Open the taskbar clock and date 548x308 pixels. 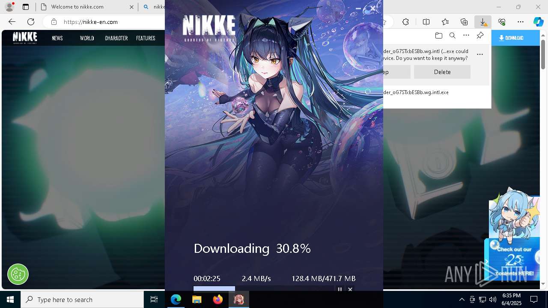click(511, 299)
